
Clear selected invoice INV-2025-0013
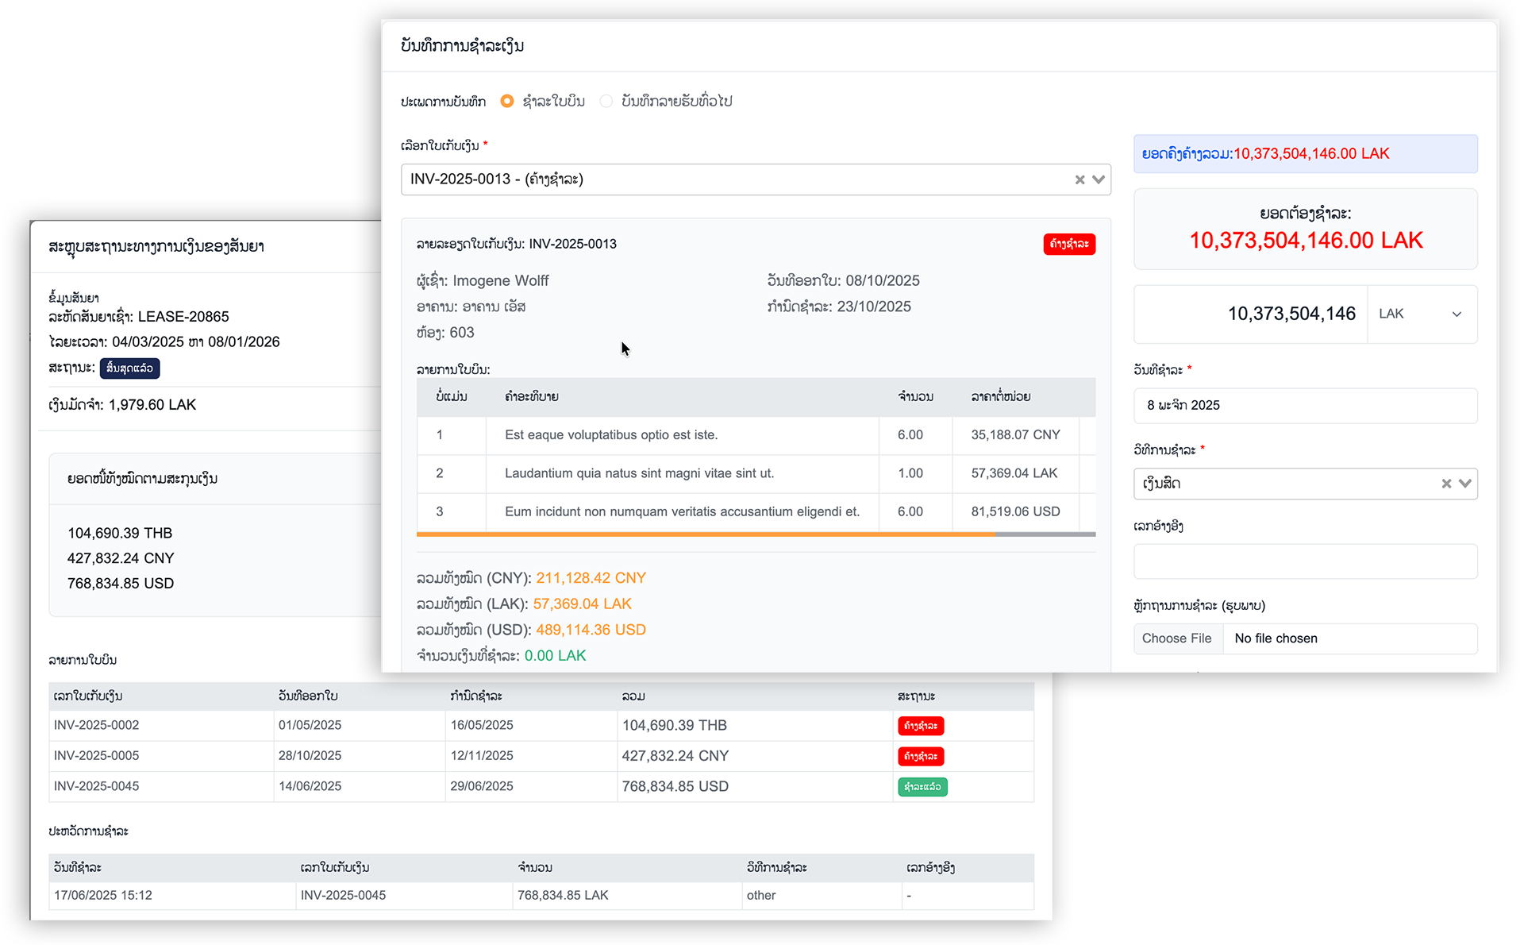pyautogui.click(x=1080, y=179)
